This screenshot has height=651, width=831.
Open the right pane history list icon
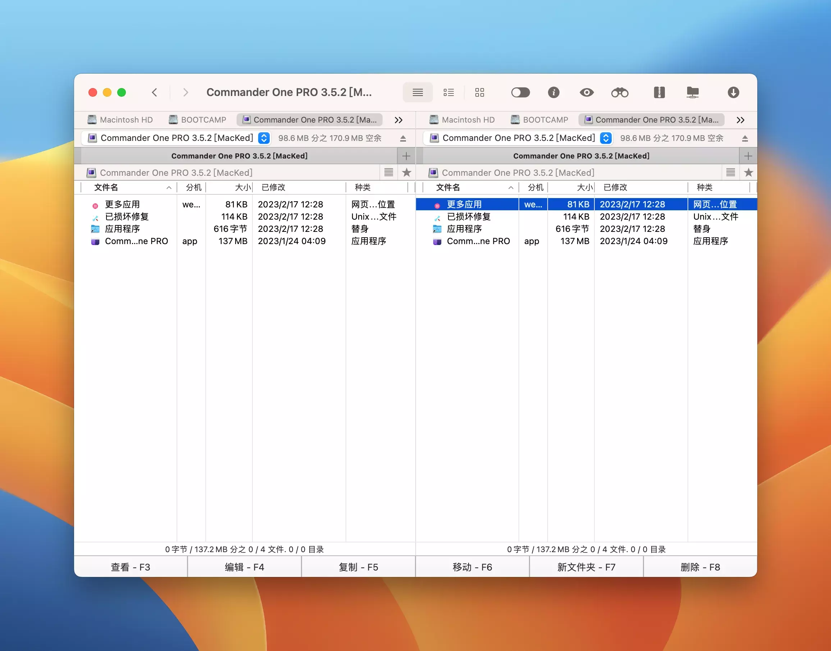click(730, 173)
